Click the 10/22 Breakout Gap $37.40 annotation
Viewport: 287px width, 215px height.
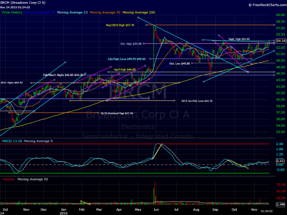click(x=116, y=113)
